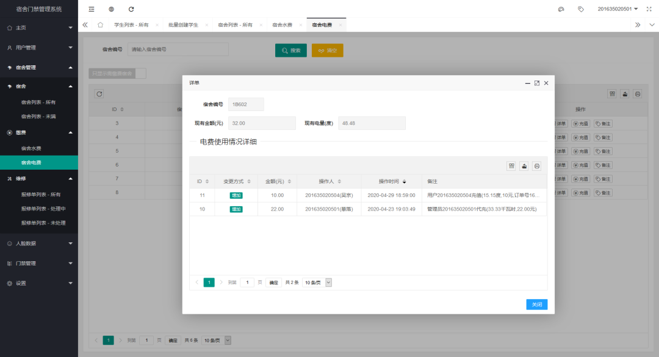Click column filter icon in dialog table
This screenshot has height=357, width=659.
click(511, 166)
